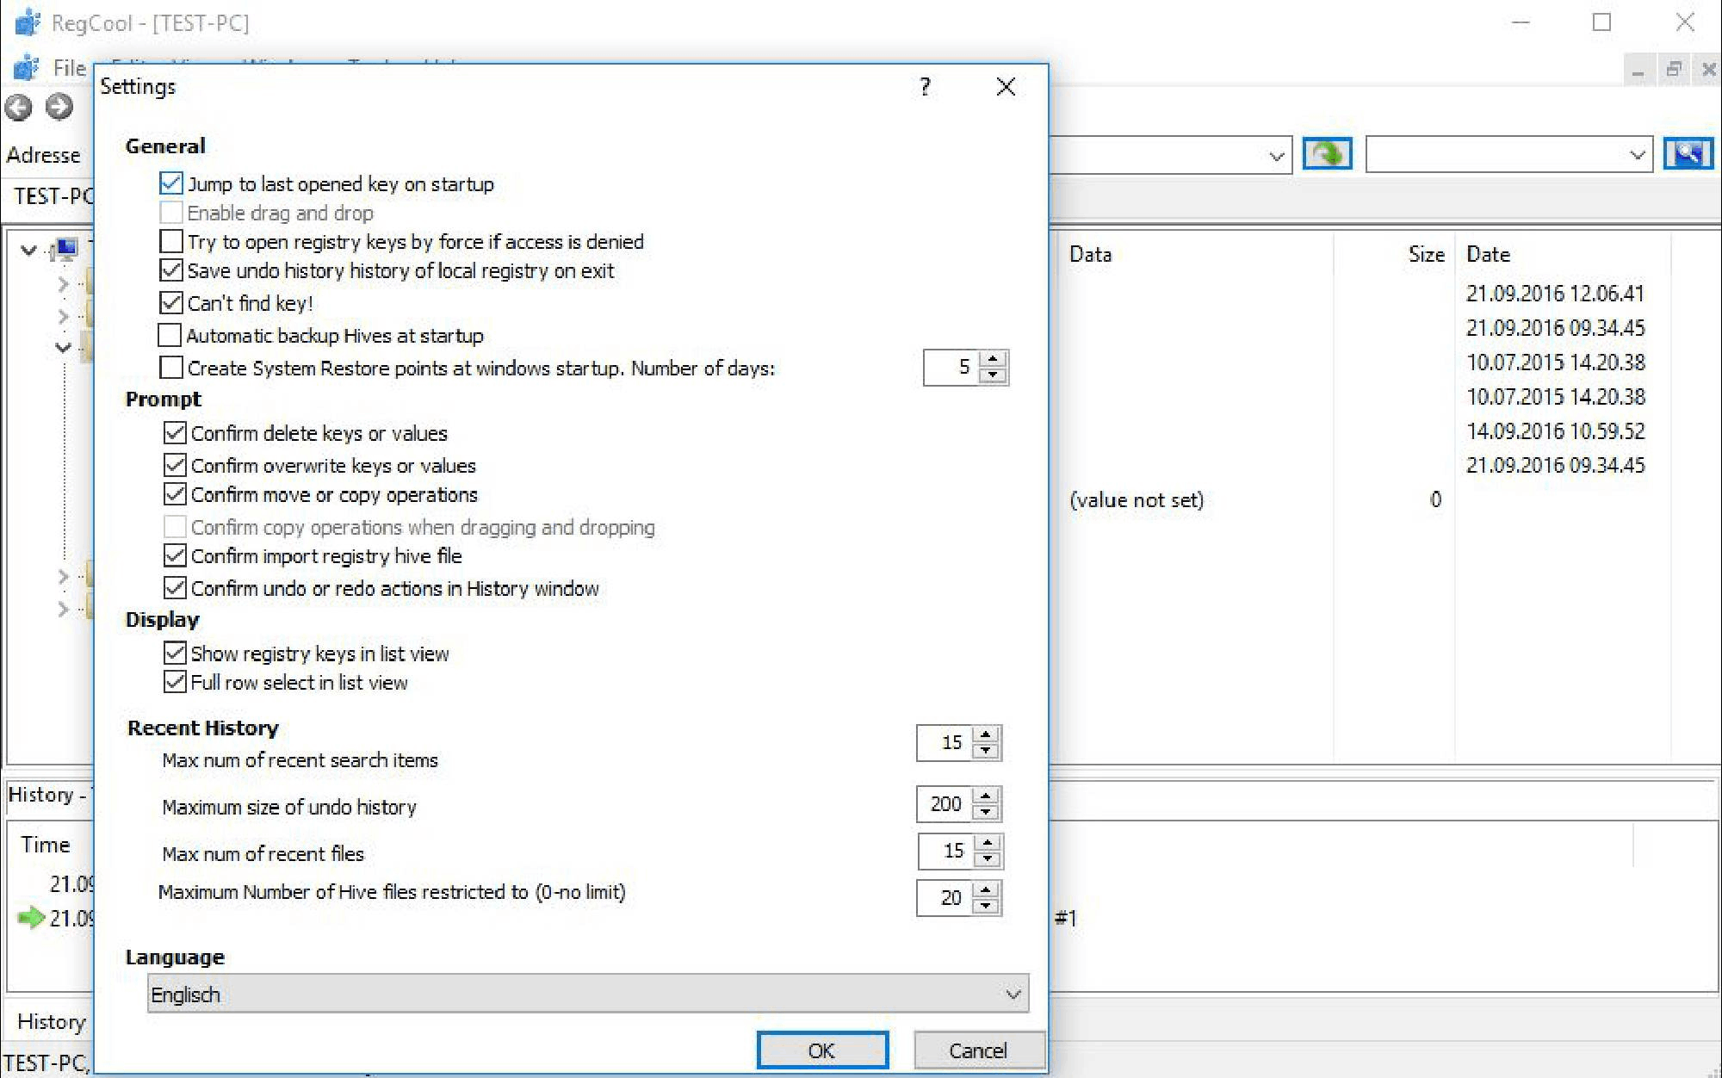Screen dimensions: 1722x1078
Task: Click OK to save settings
Action: coord(822,1050)
